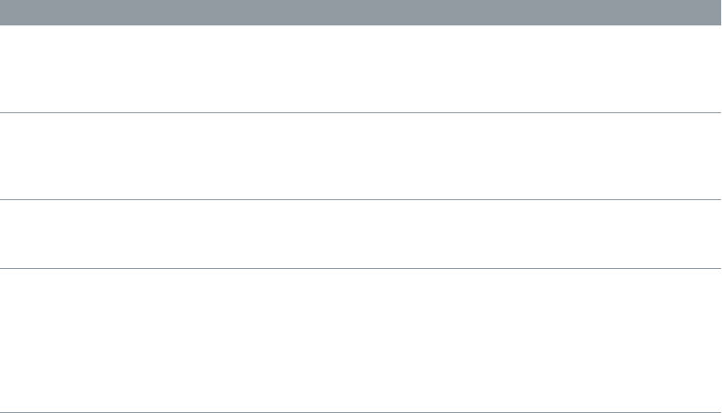Select the second empty table row

pyautogui.click(x=361, y=156)
